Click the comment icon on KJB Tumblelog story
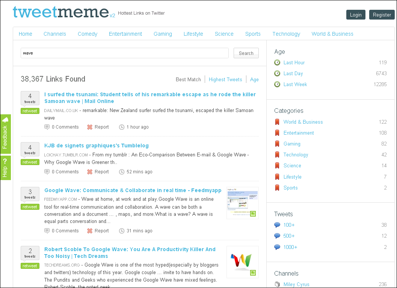 [47, 171]
